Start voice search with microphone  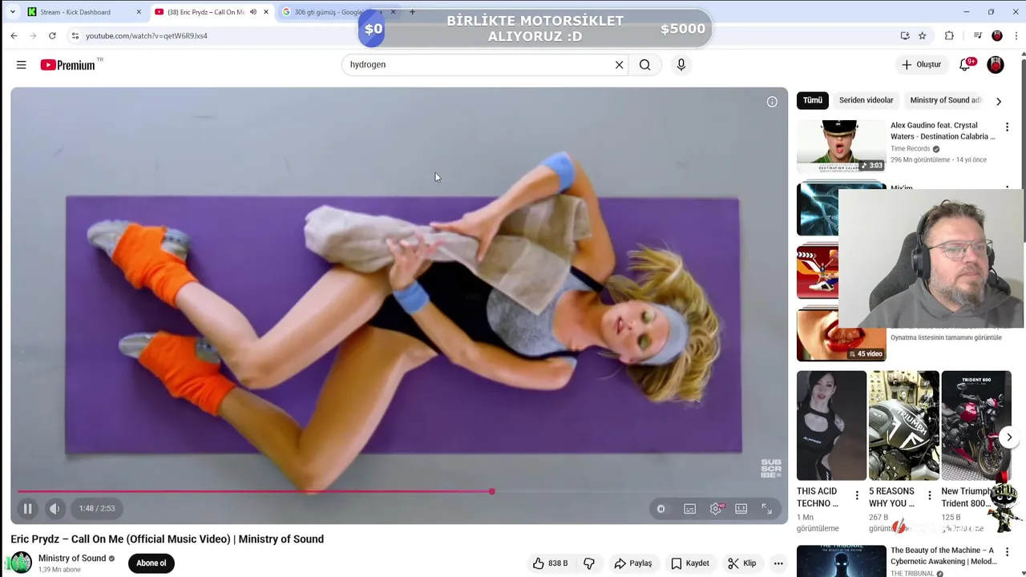pyautogui.click(x=681, y=65)
